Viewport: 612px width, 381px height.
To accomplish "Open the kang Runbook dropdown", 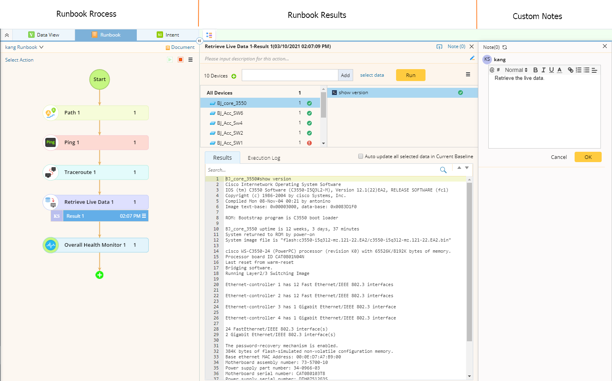I will [x=24, y=47].
